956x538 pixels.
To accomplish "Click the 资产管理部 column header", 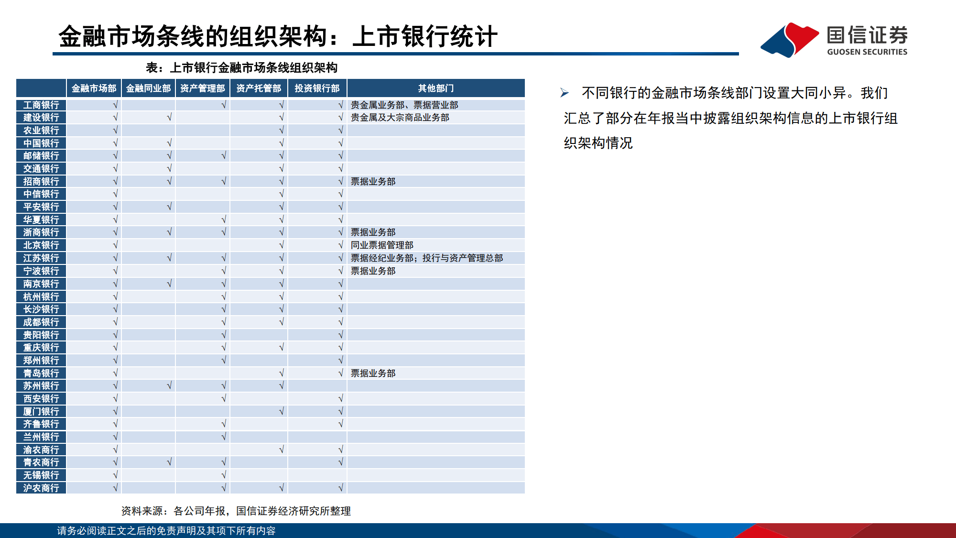I will pyautogui.click(x=203, y=88).
